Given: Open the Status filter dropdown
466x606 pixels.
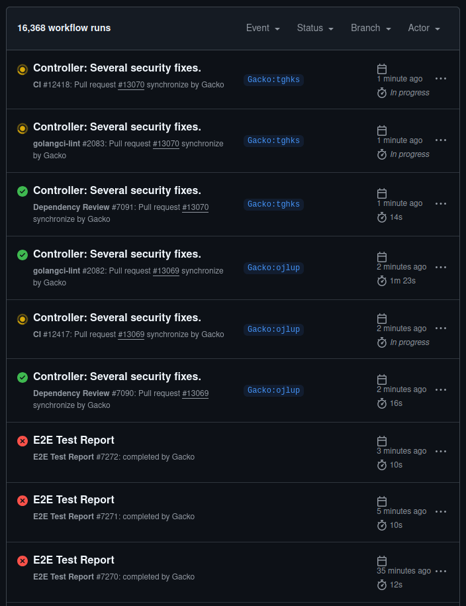Looking at the screenshot, I should coord(314,28).
